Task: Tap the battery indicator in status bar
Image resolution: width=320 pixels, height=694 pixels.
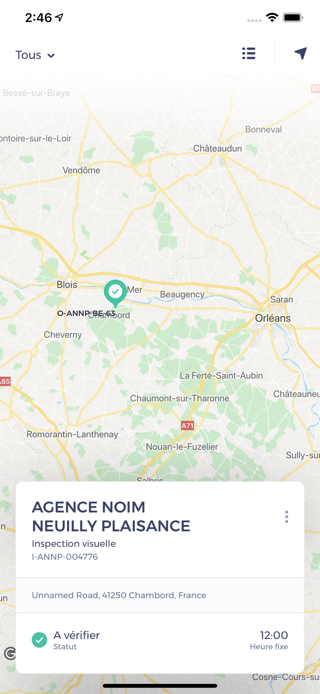Action: pyautogui.click(x=293, y=17)
